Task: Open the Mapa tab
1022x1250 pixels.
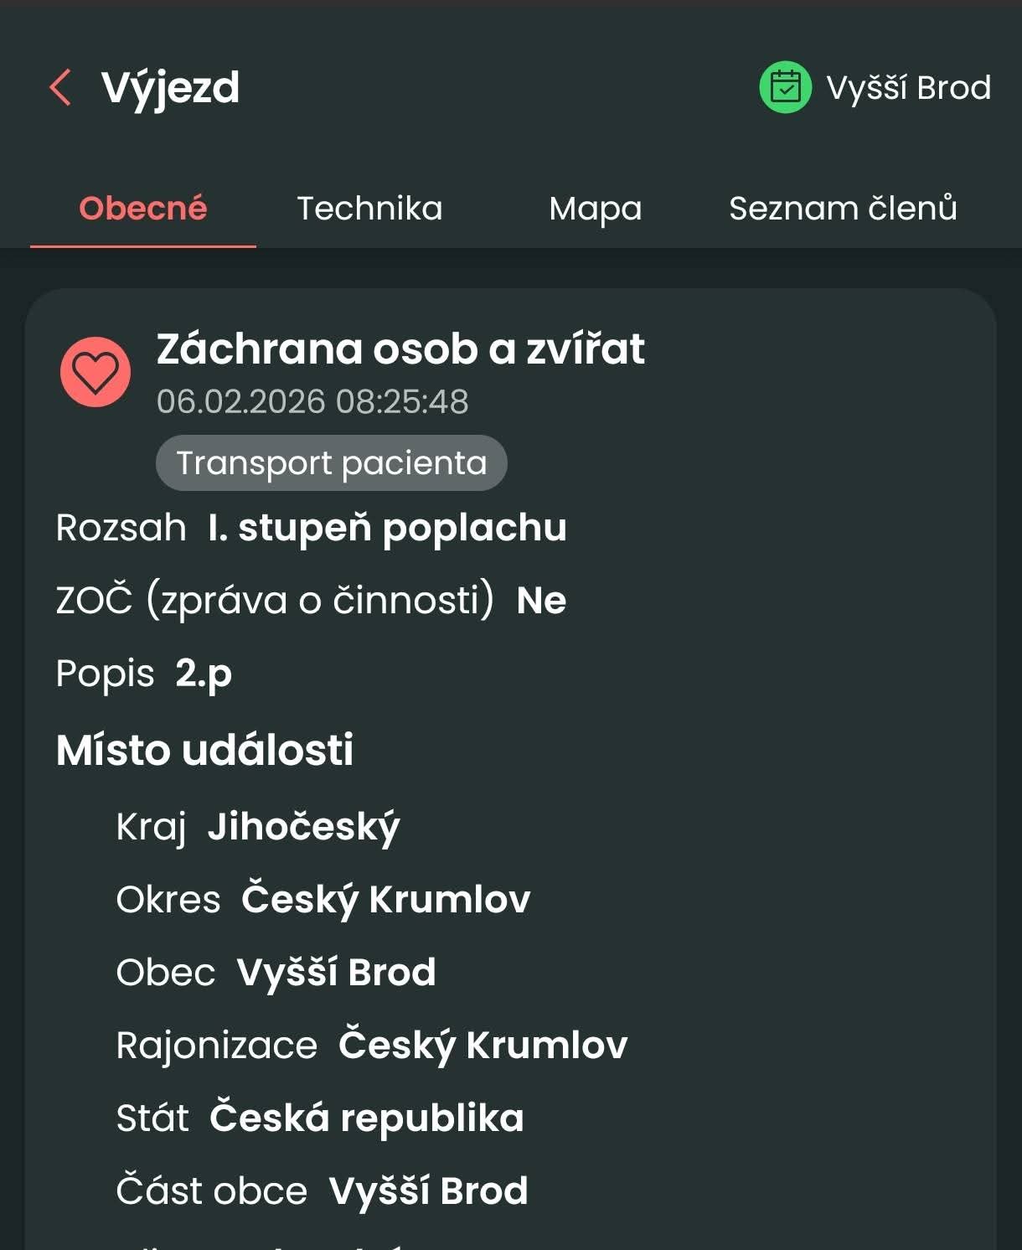Action: coord(595,208)
